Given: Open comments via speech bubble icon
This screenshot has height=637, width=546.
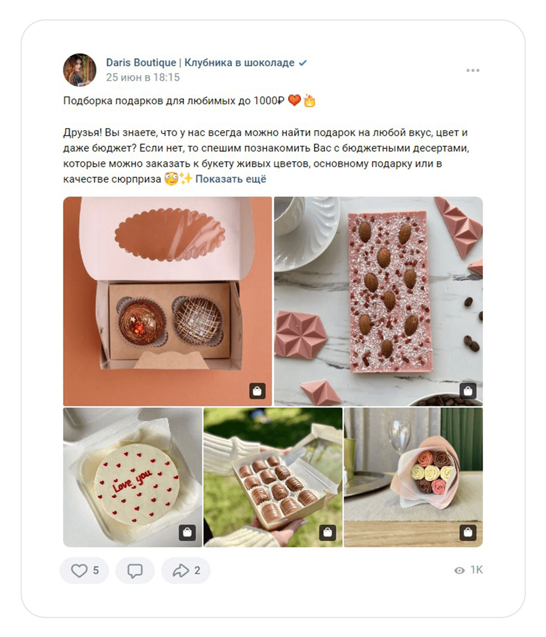Looking at the screenshot, I should [135, 570].
